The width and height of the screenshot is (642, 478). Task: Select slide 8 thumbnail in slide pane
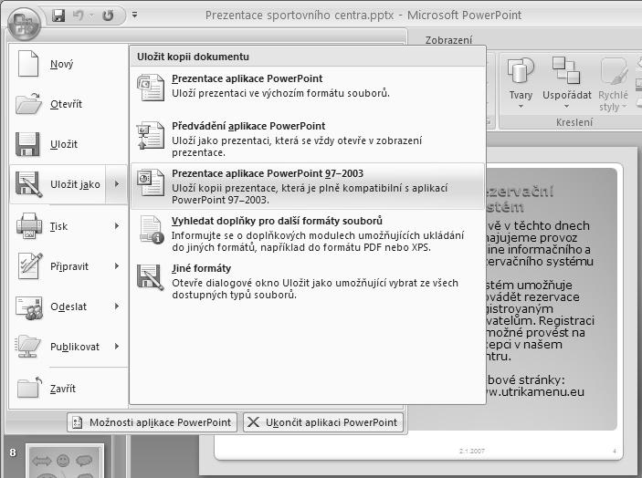click(64, 461)
